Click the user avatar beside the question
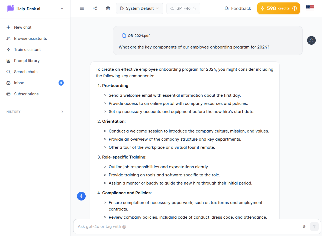Screen dimensions: 322x236 [311, 40]
